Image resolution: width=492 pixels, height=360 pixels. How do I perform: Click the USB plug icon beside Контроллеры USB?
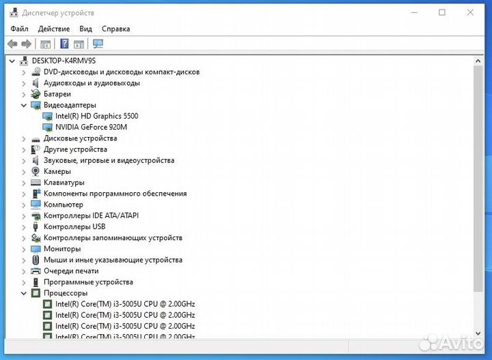click(x=36, y=226)
